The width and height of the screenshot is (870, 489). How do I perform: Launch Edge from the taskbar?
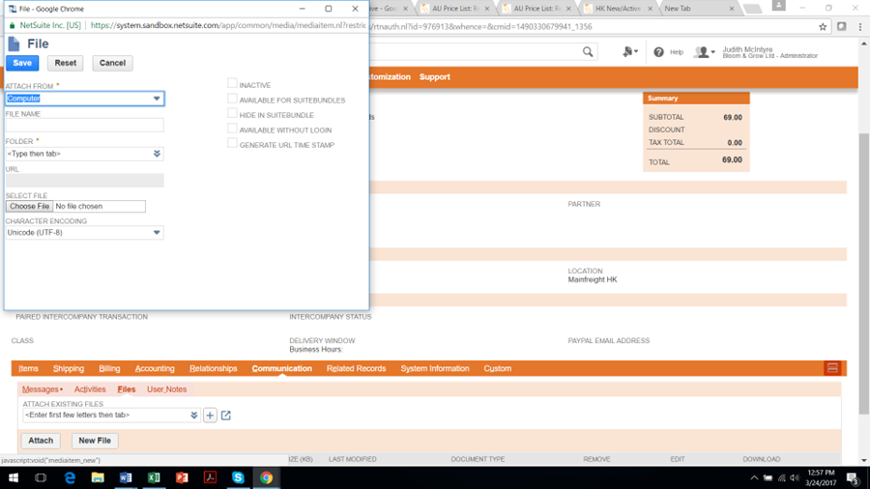click(x=70, y=478)
